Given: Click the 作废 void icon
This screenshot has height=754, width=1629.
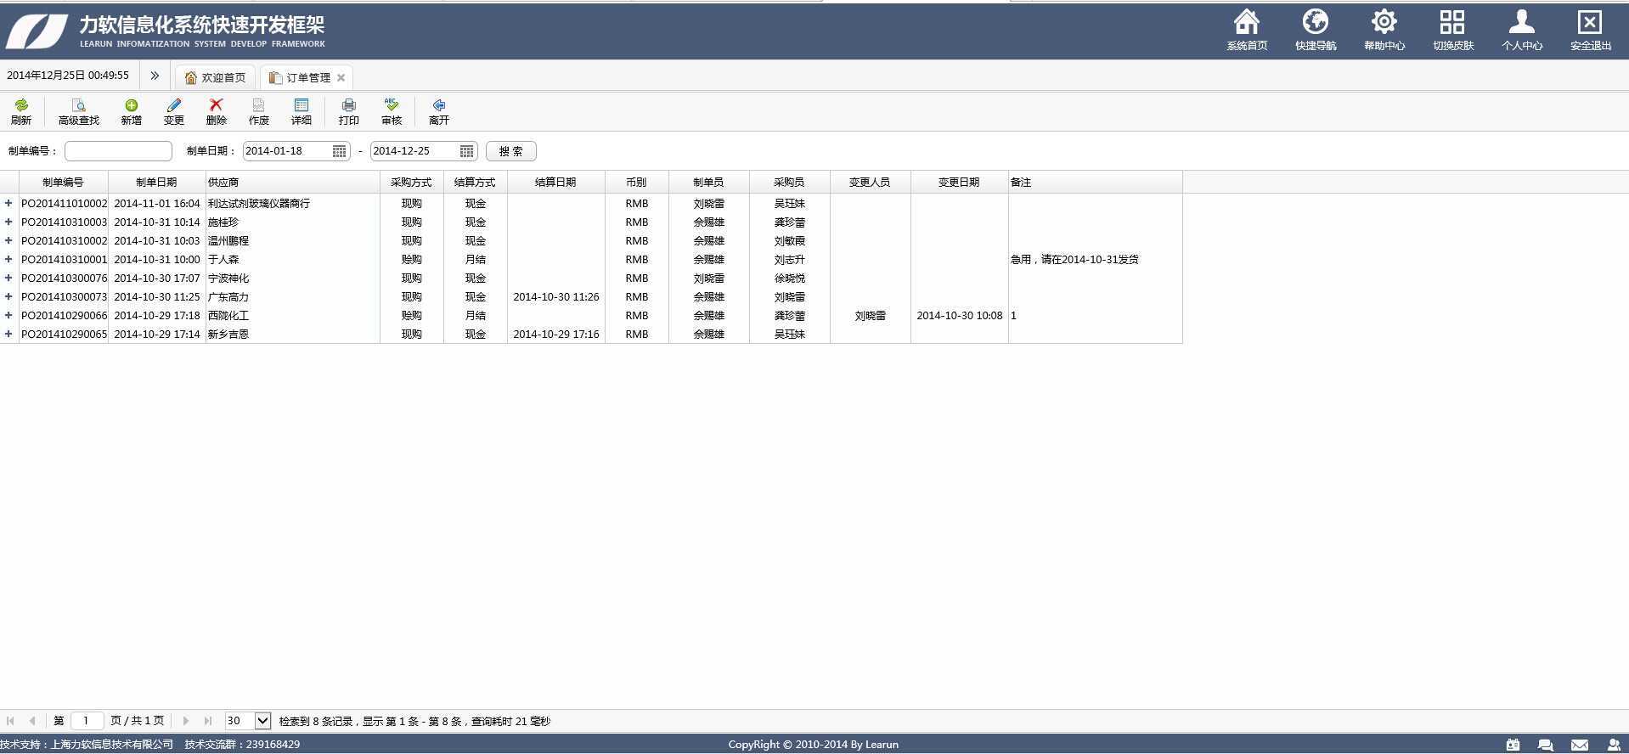Looking at the screenshot, I should (259, 105).
